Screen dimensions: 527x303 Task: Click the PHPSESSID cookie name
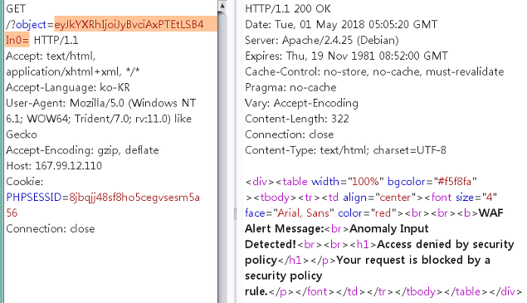33,197
